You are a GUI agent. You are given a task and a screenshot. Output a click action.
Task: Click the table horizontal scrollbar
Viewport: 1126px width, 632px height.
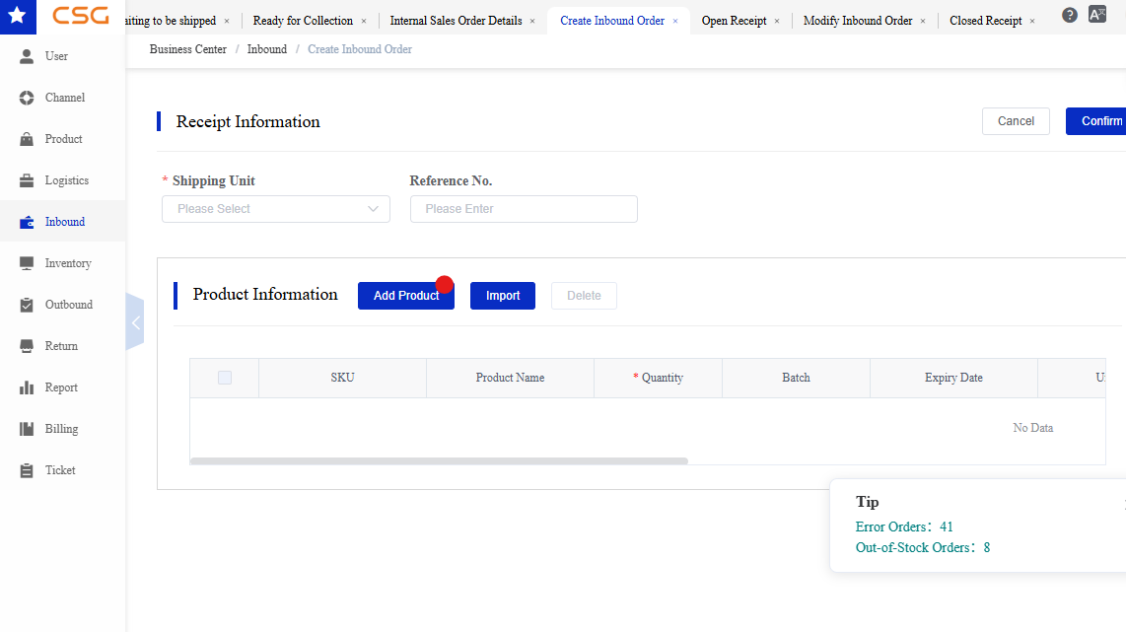(x=439, y=461)
